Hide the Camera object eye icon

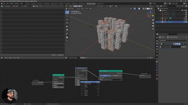click(184, 18)
